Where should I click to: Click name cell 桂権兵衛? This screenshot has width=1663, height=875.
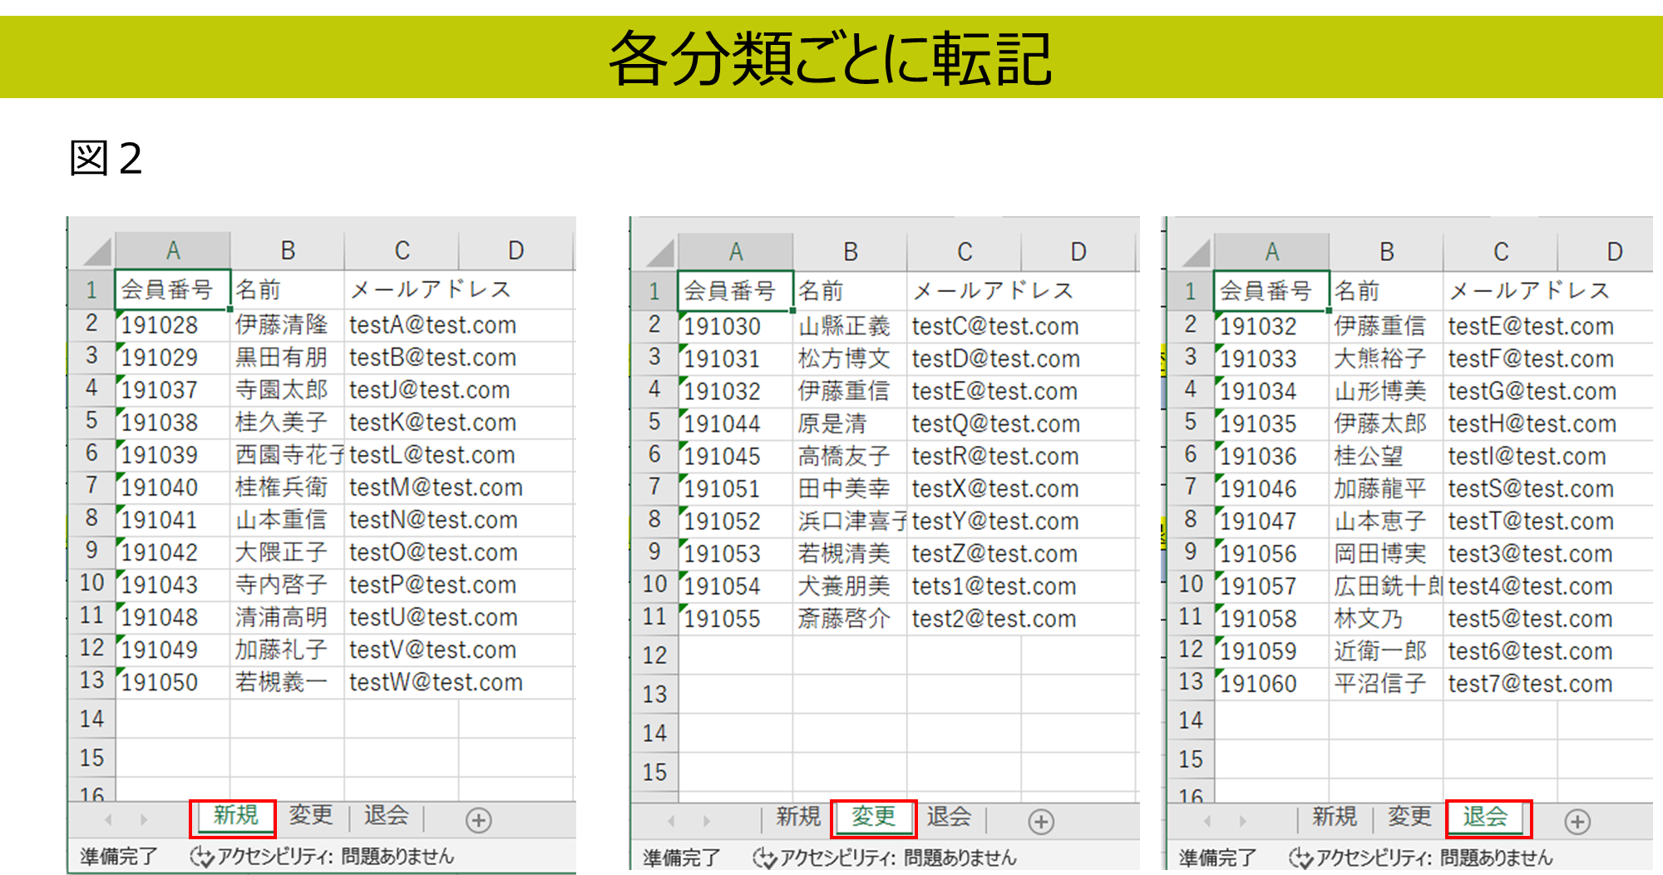point(287,487)
